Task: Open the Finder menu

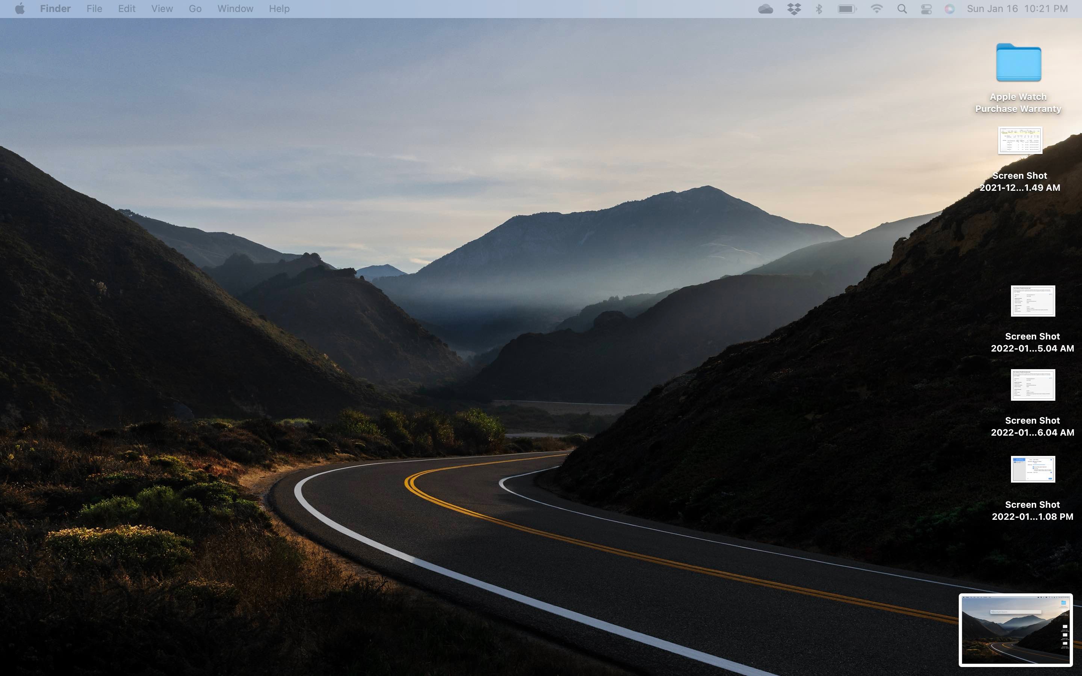Action: click(x=55, y=9)
